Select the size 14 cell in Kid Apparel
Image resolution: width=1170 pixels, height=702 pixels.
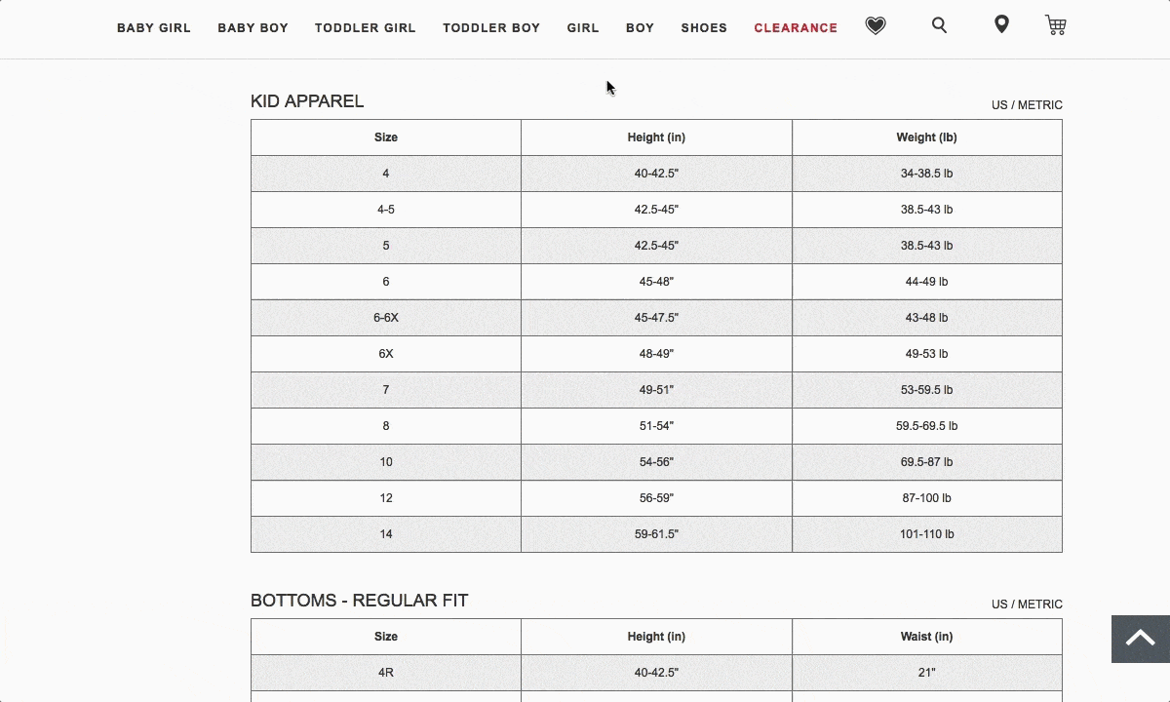point(386,534)
